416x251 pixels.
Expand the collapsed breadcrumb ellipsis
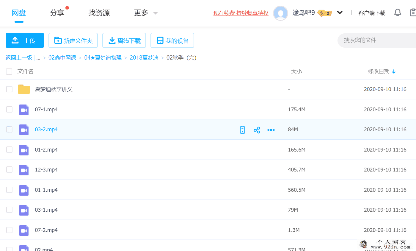pos(38,58)
